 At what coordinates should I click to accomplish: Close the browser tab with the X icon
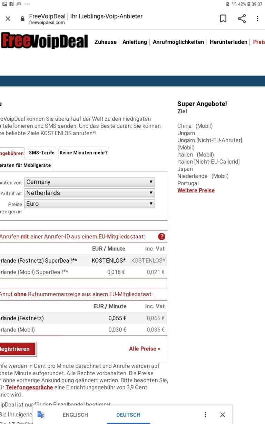click(8, 19)
